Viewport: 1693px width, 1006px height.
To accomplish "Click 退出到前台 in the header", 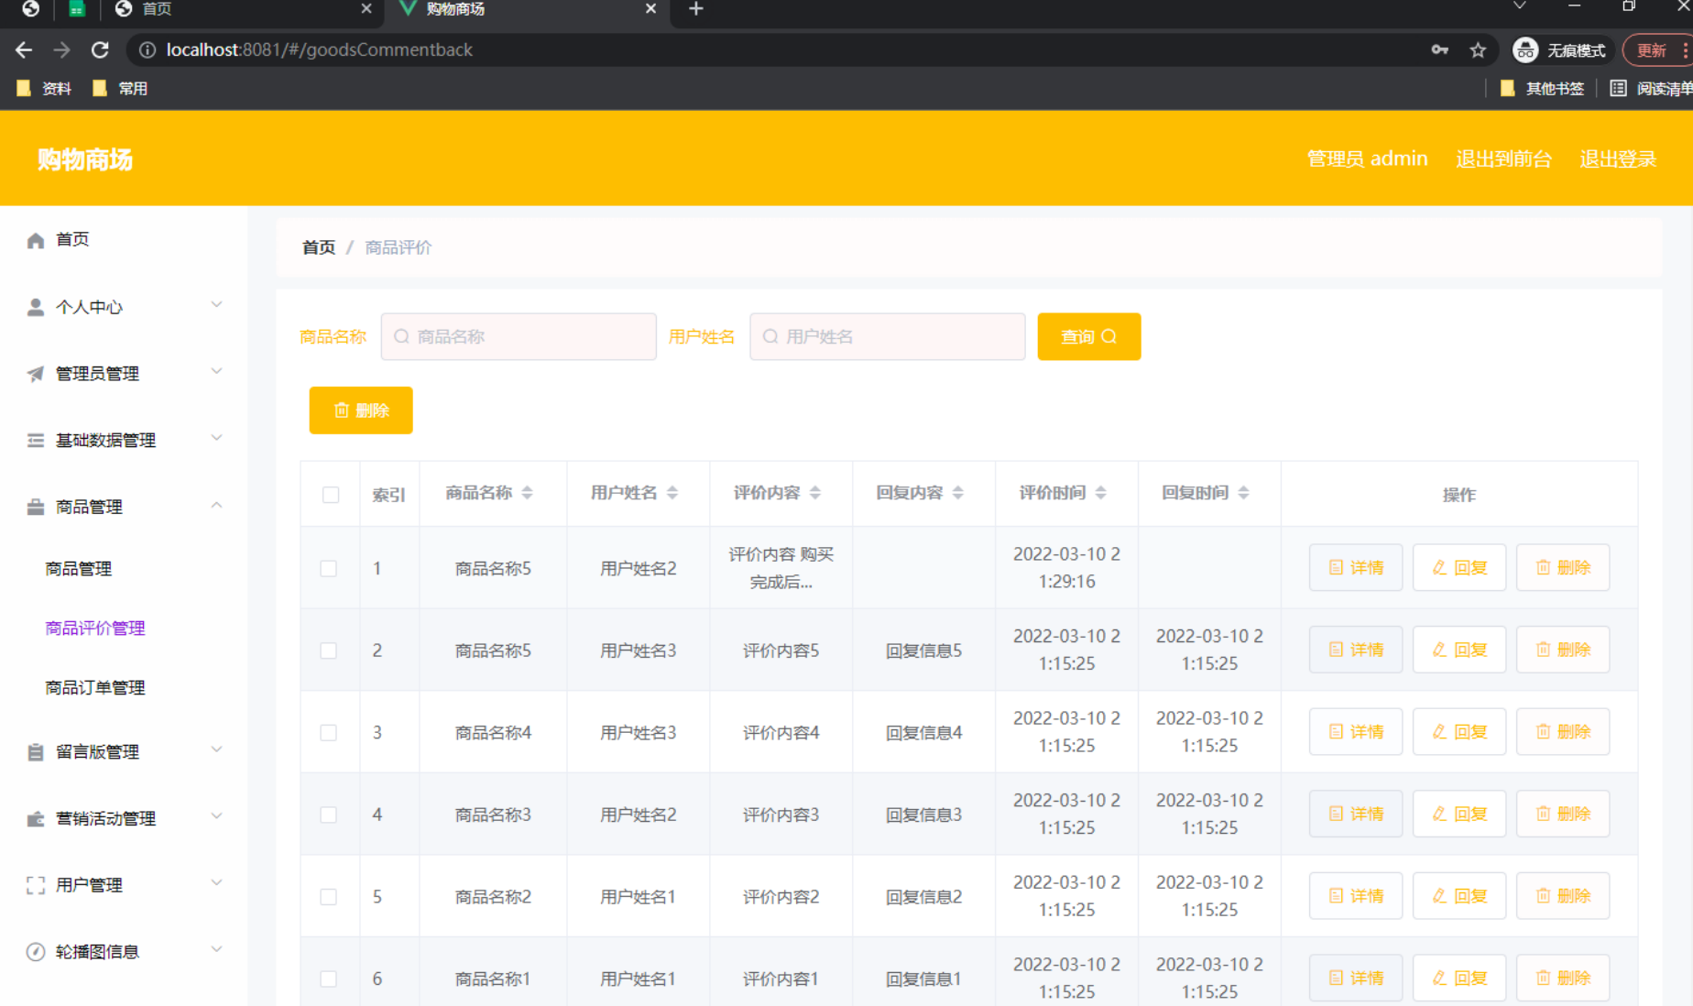I will coord(1503,159).
